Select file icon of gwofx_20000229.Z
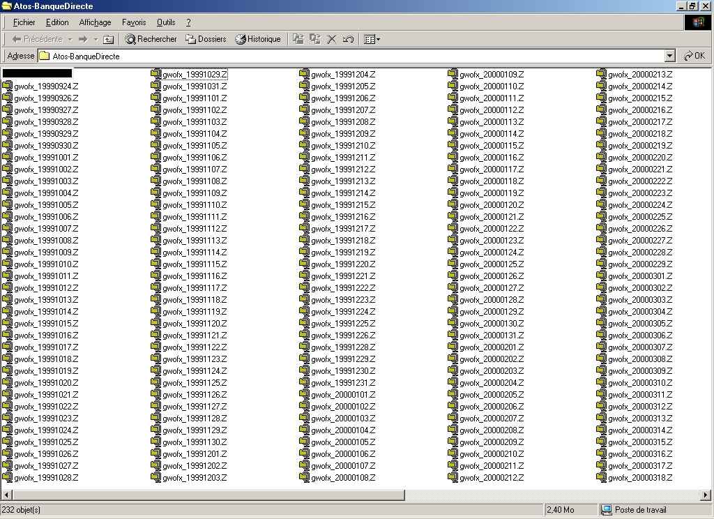Viewport: 714px width, 519px height. [x=601, y=264]
